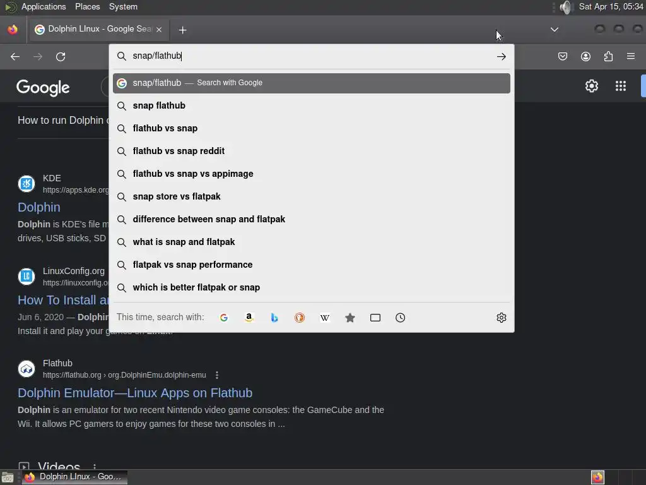Choose 'flathub vs snap vs appimage' suggestion
The image size is (646, 485).
tap(312, 174)
